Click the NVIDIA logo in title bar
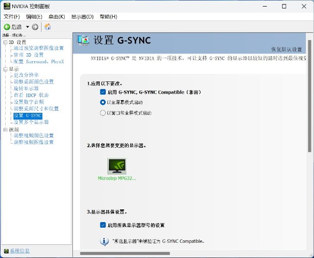 [7, 6]
